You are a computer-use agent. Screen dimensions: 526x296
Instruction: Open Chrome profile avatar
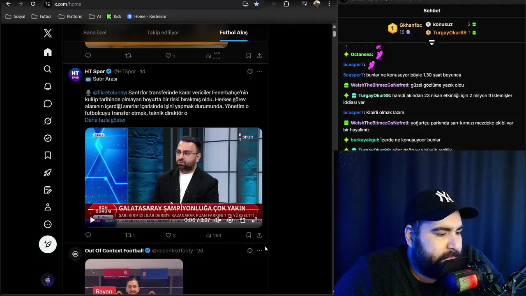tap(317, 4)
